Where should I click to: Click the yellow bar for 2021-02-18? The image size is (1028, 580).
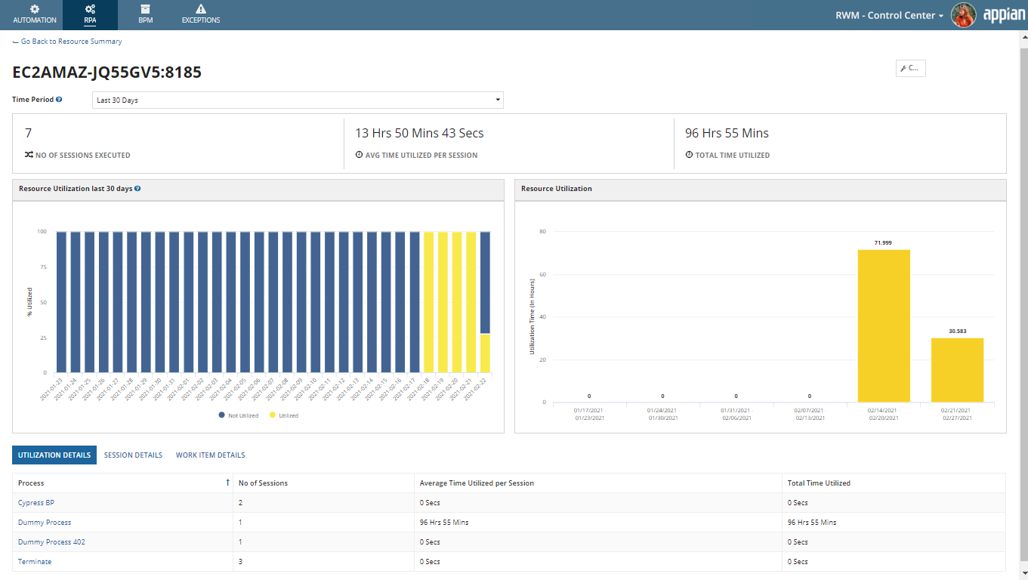[428, 302]
